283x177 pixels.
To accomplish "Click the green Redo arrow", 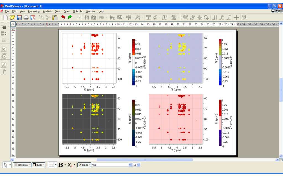I will tap(70, 17).
